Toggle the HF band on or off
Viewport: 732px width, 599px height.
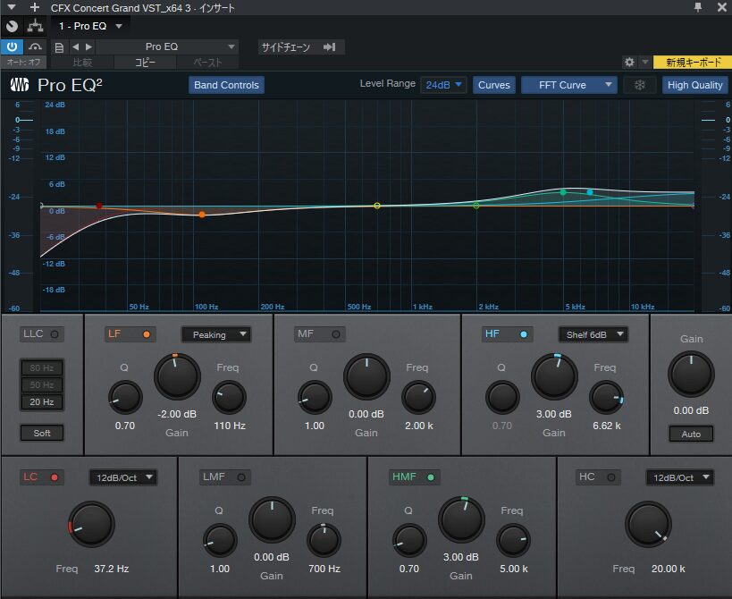coord(507,334)
